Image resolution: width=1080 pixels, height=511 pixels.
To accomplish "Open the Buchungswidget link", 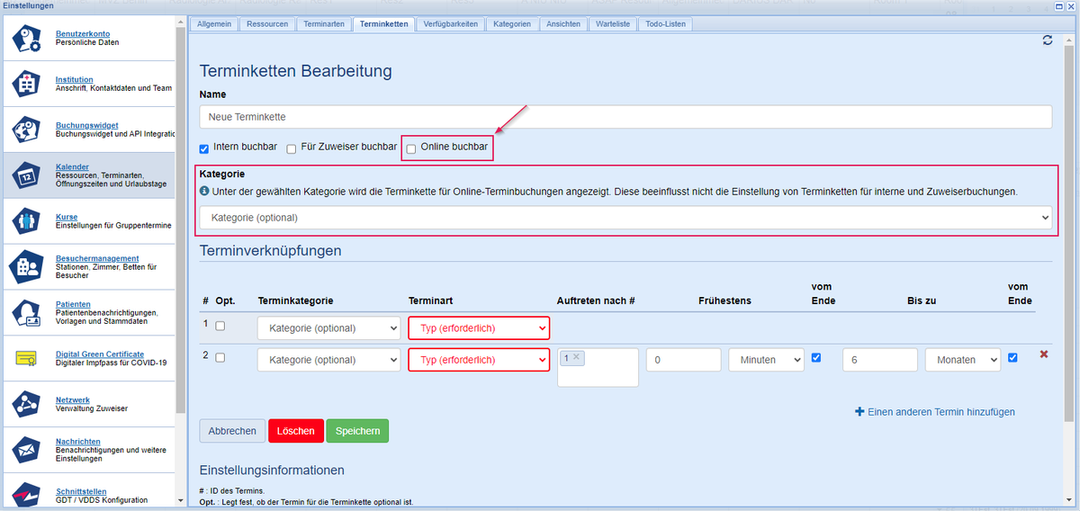I will [x=86, y=125].
